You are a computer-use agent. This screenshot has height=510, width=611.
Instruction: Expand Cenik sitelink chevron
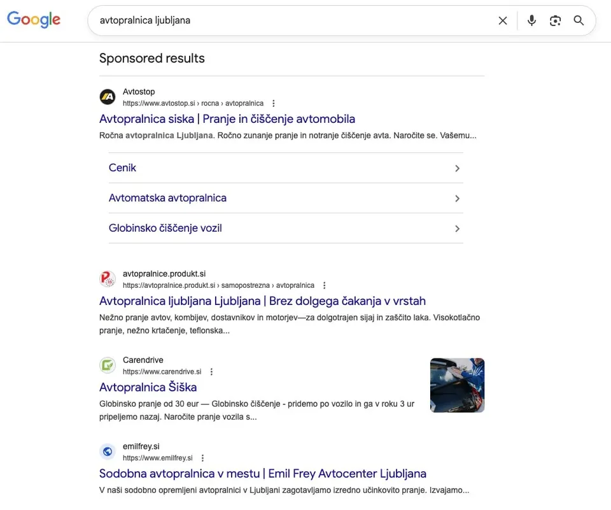(x=457, y=169)
